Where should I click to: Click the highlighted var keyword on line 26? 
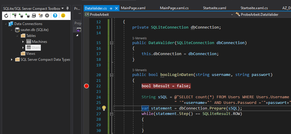pos(145,108)
